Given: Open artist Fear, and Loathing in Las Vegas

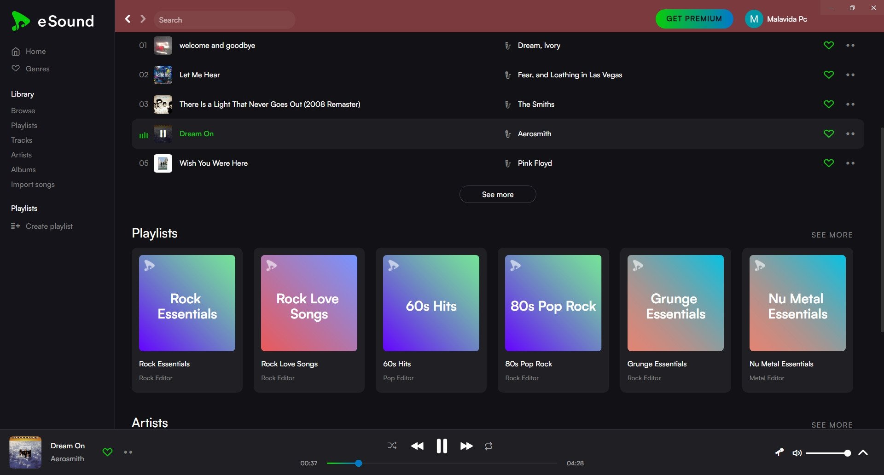Looking at the screenshot, I should point(570,75).
